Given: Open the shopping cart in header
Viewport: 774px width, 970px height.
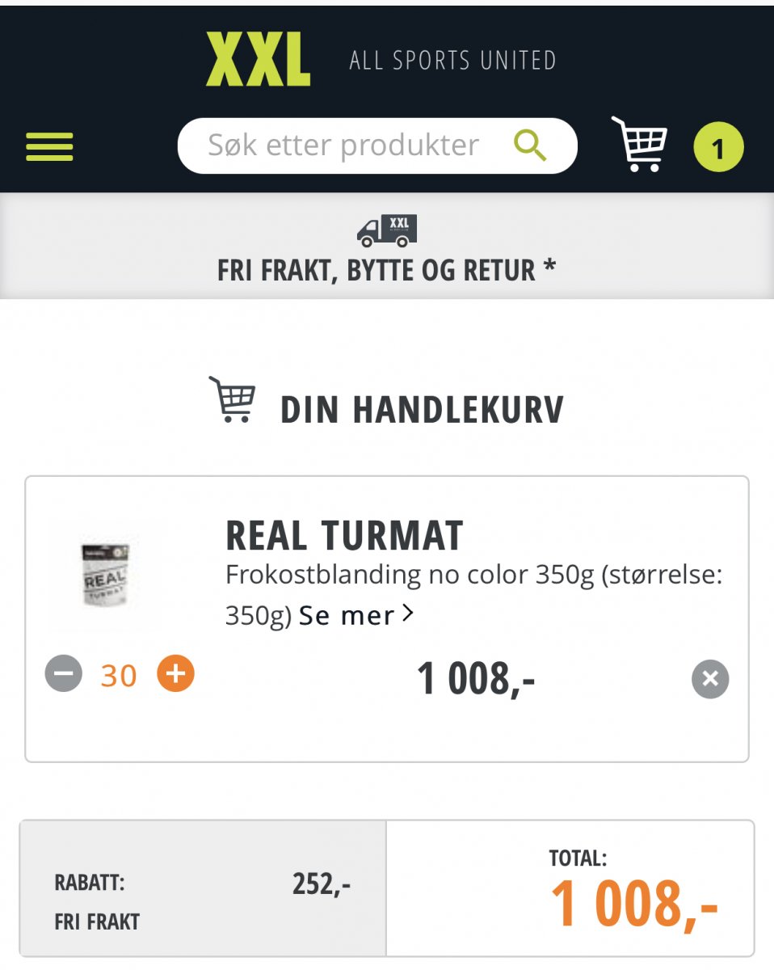Looking at the screenshot, I should [x=640, y=145].
